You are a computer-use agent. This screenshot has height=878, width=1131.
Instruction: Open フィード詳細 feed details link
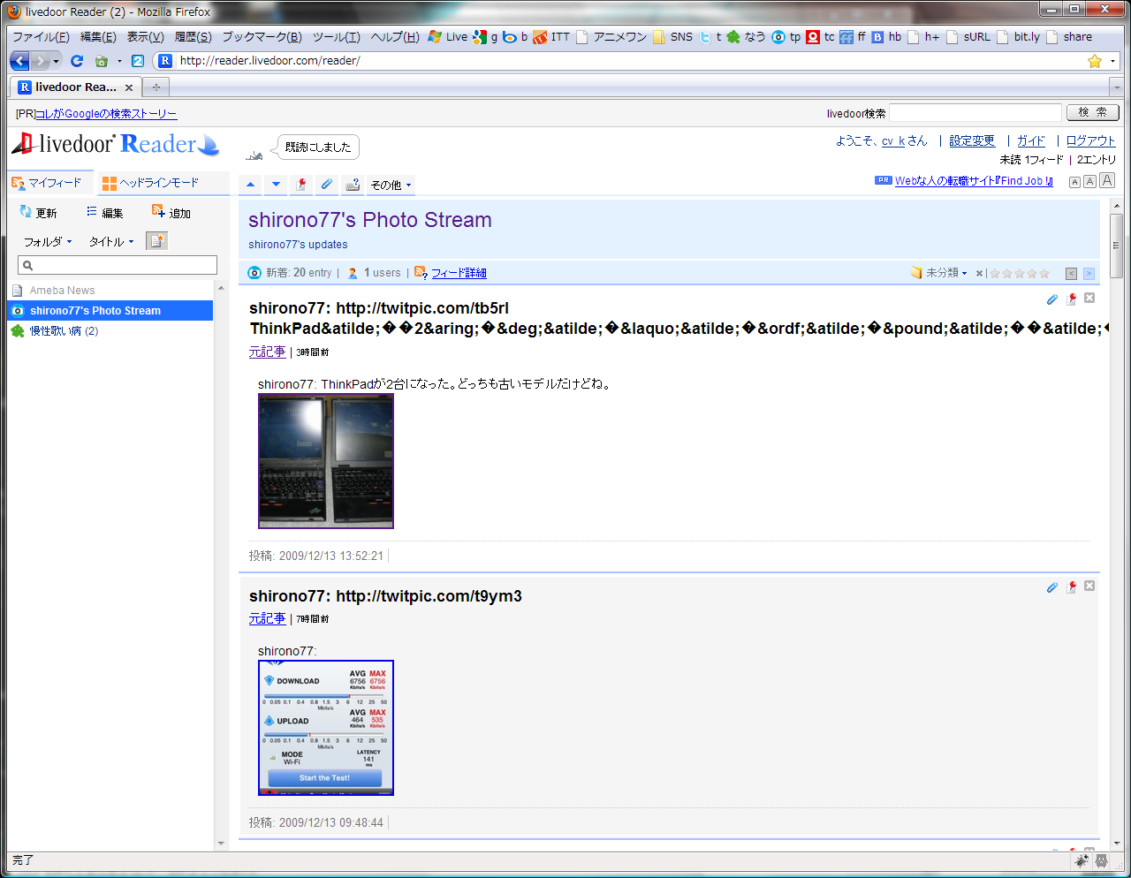click(x=459, y=273)
